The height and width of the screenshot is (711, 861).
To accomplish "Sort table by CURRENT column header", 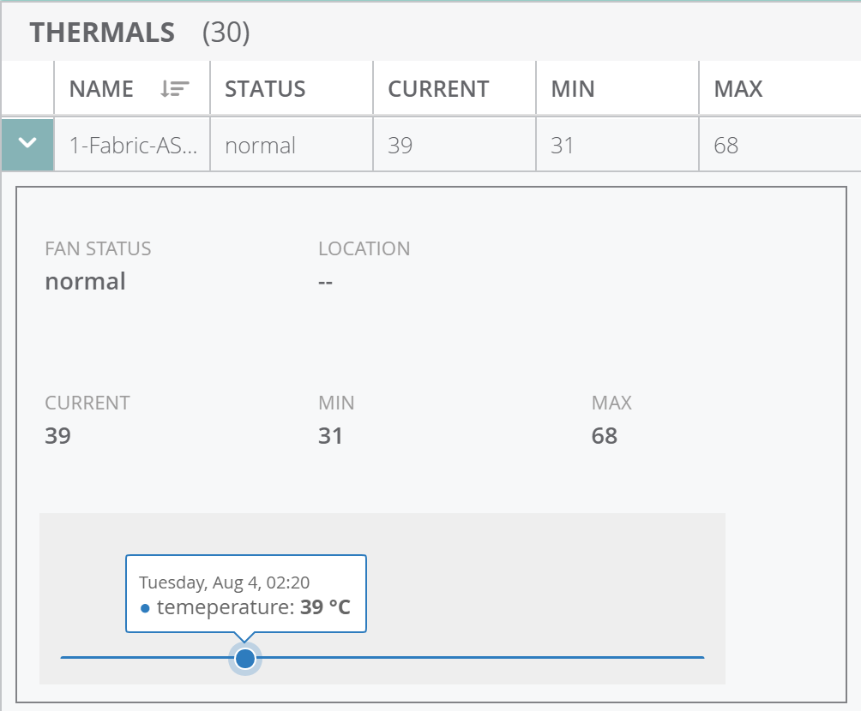I will pyautogui.click(x=438, y=89).
